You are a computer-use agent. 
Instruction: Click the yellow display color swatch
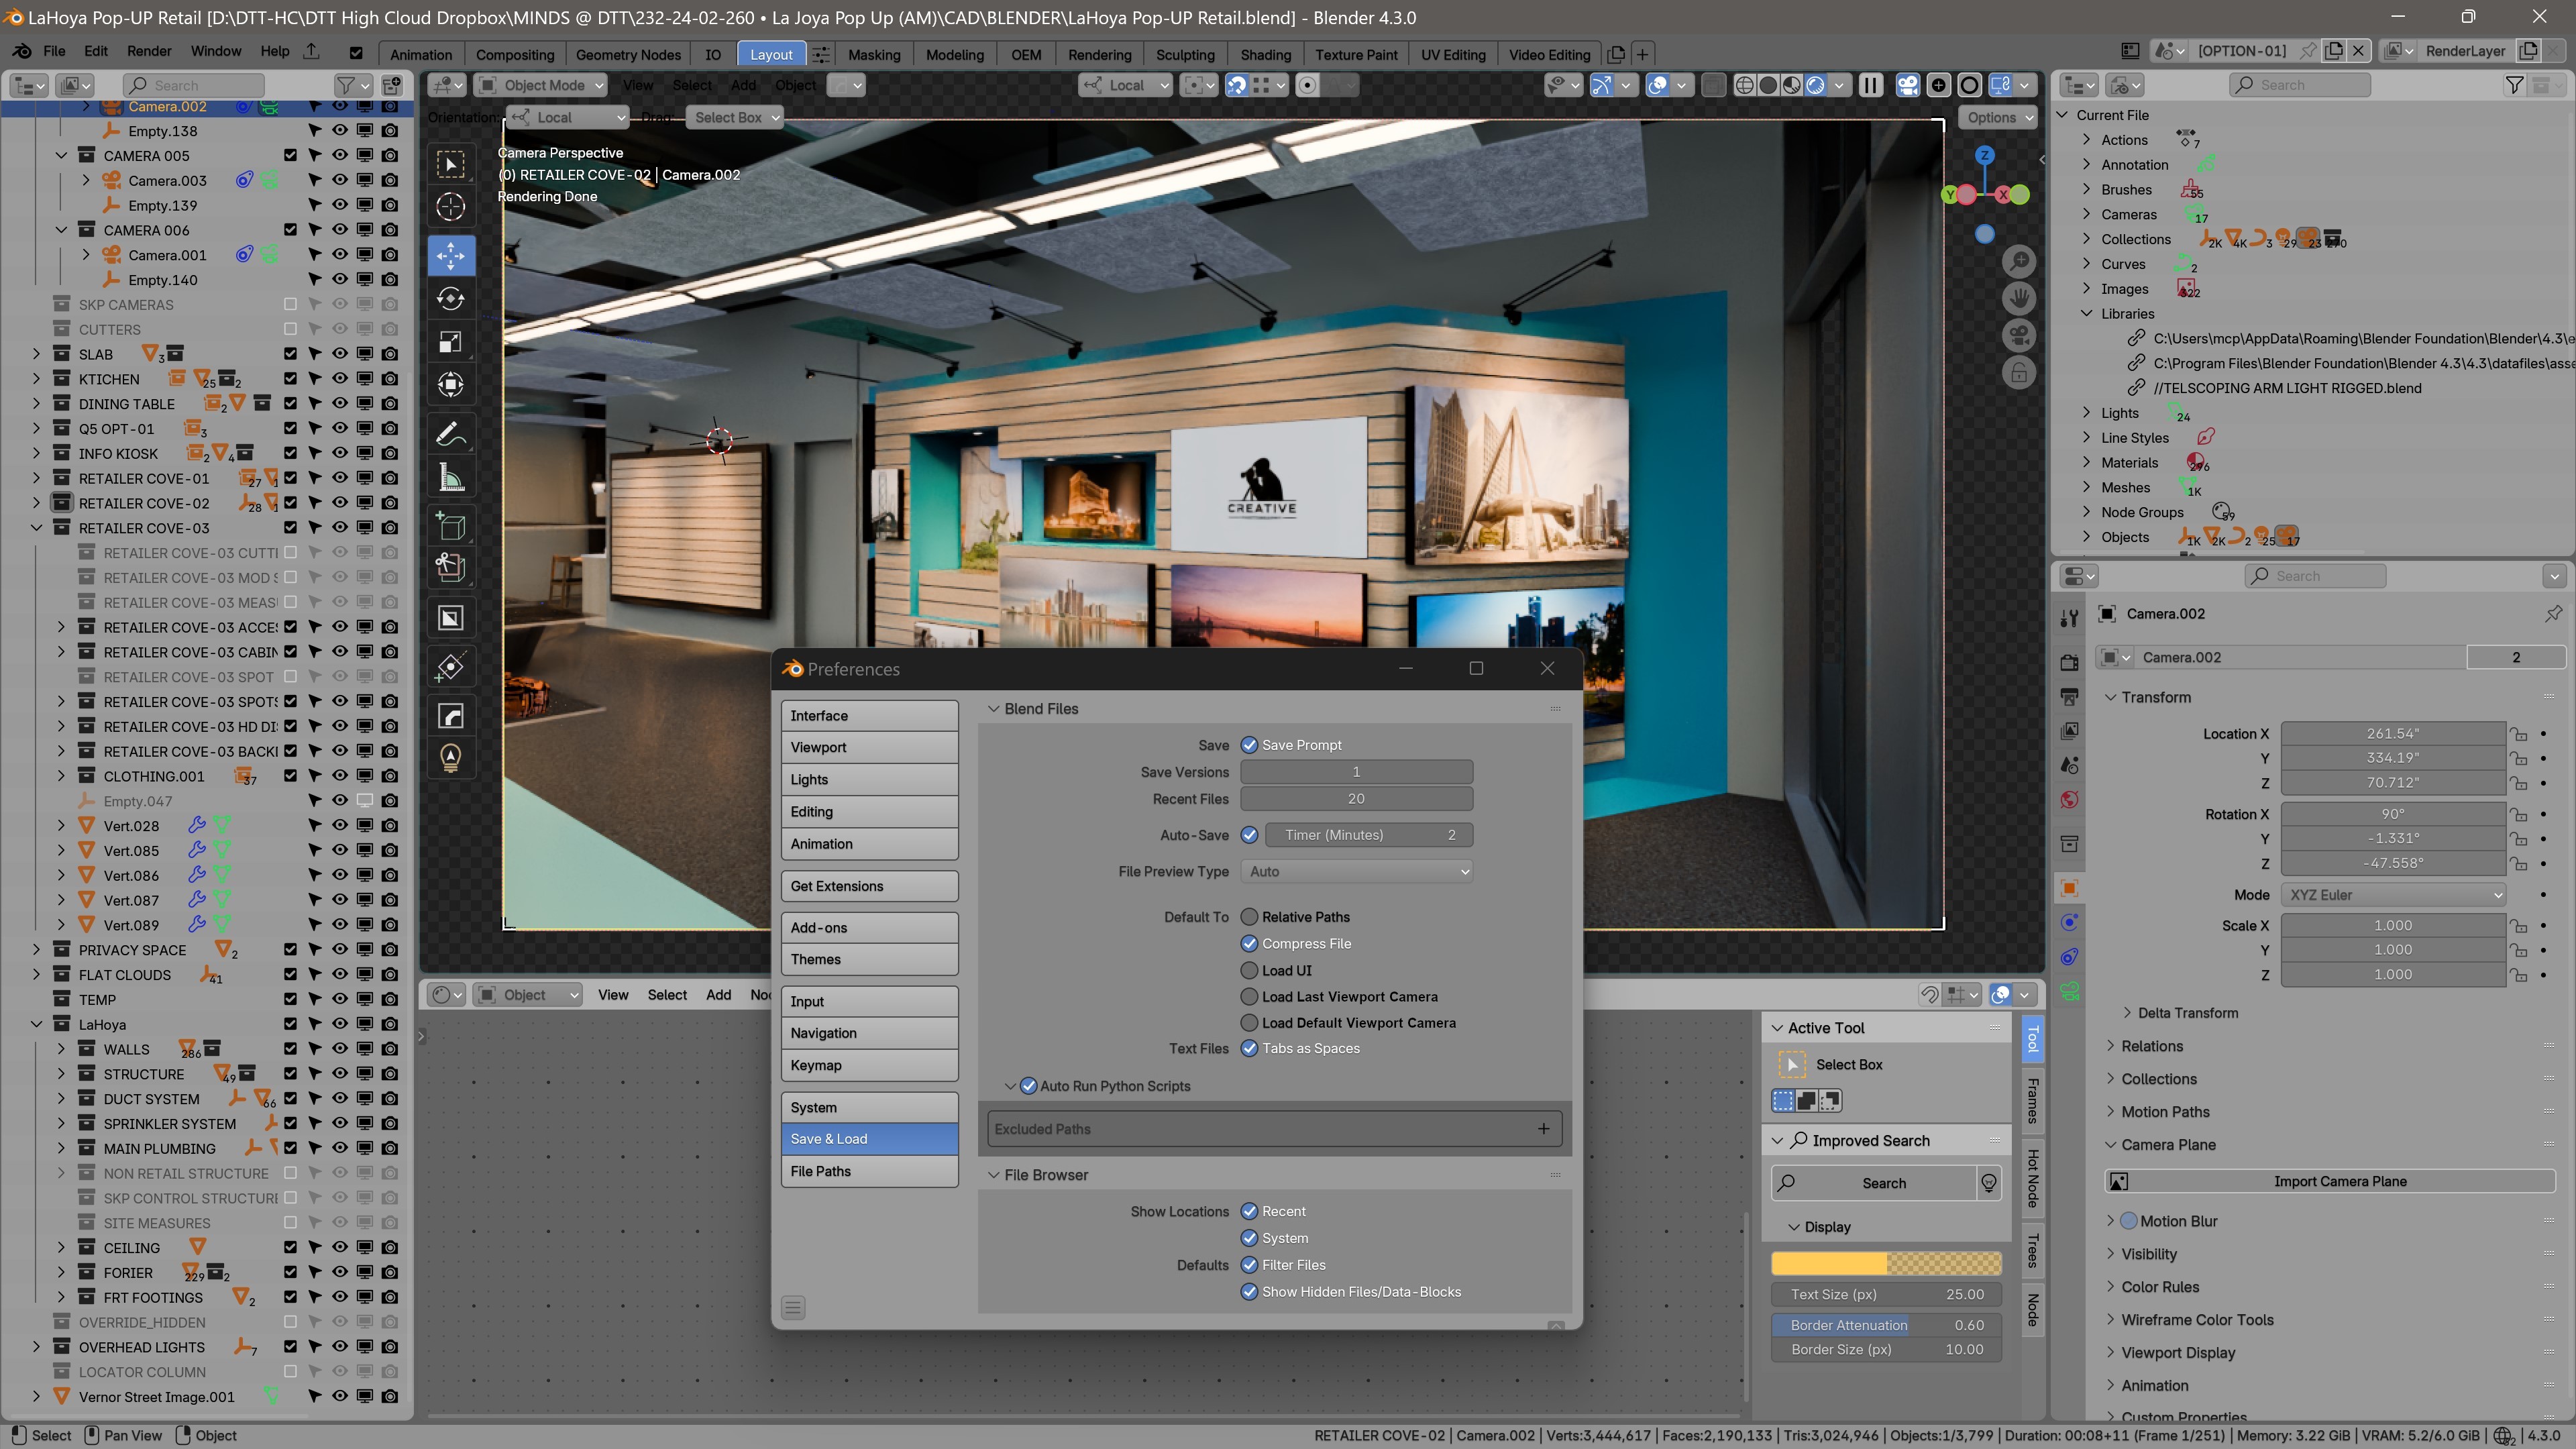(1886, 1263)
